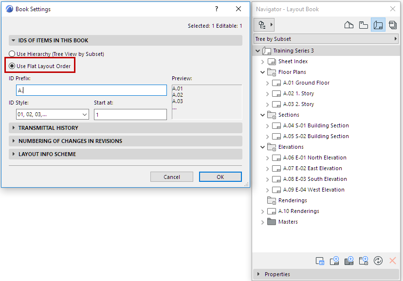Click the ID Prefix input field
The height and width of the screenshot is (281, 403).
(91, 90)
